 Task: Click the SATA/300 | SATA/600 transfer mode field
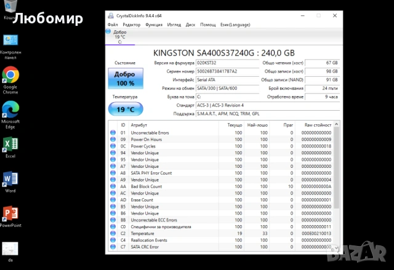(x=227, y=89)
